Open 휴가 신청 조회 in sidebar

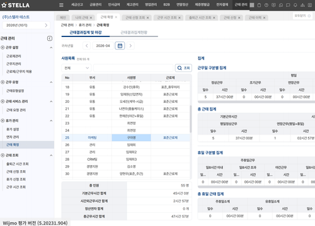(16, 180)
